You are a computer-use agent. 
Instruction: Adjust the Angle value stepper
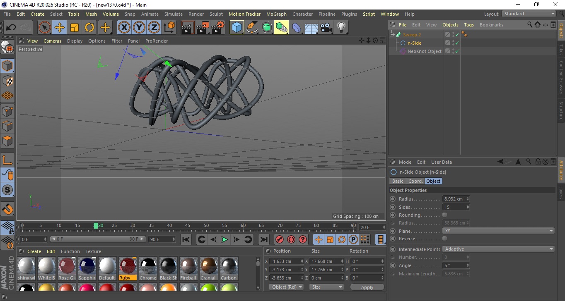(468, 265)
